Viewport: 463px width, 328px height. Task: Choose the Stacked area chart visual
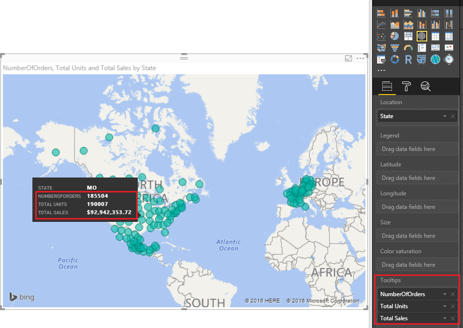(x=408, y=25)
